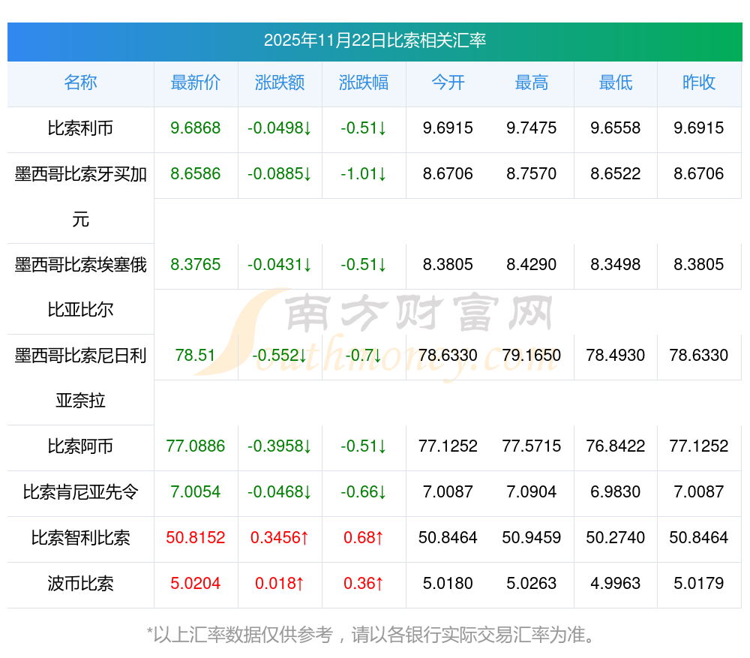Click the red 0.36↑ percent change
This screenshot has width=750, height=658.
tap(364, 584)
